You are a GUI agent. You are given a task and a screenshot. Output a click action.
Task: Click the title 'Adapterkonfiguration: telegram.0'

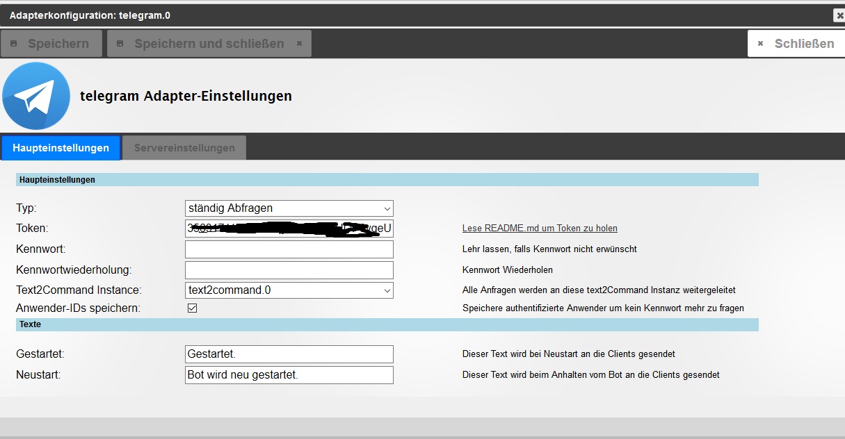90,15
